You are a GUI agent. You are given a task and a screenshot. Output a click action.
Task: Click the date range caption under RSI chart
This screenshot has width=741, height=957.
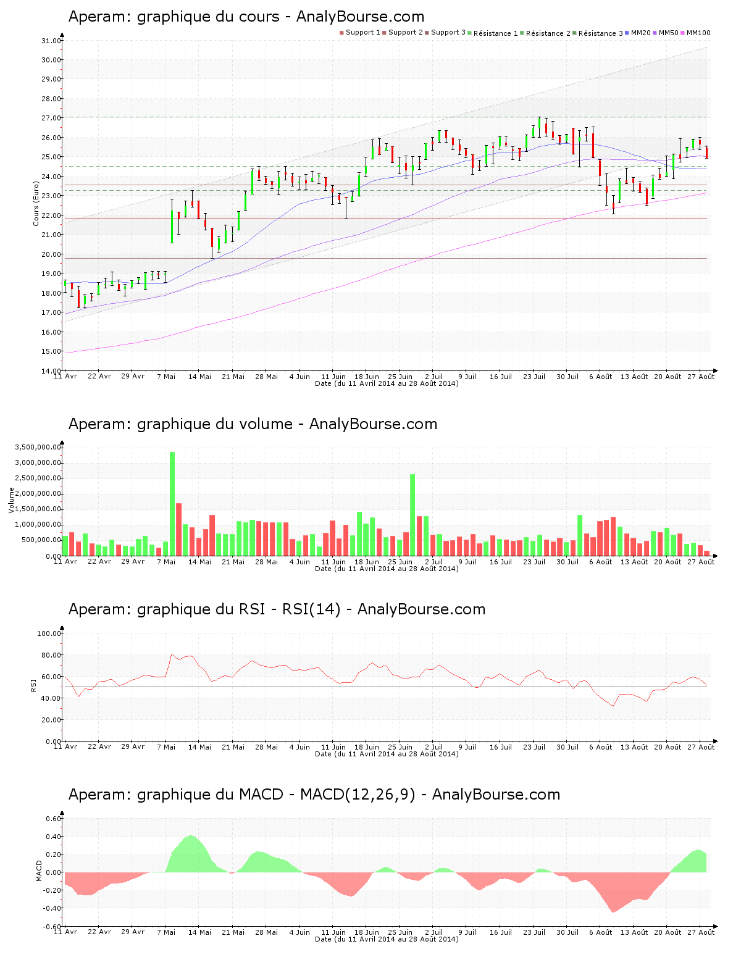[387, 754]
